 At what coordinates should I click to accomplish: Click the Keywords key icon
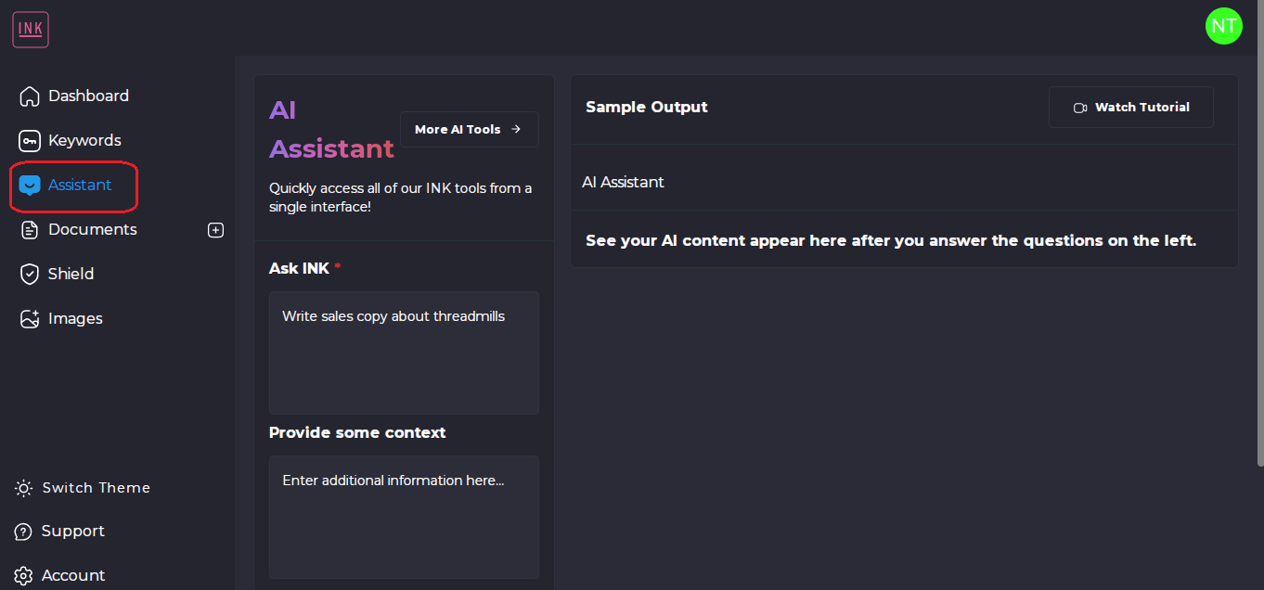30,140
